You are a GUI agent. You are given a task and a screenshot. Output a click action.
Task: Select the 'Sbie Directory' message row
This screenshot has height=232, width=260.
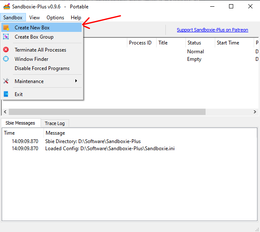click(129, 141)
